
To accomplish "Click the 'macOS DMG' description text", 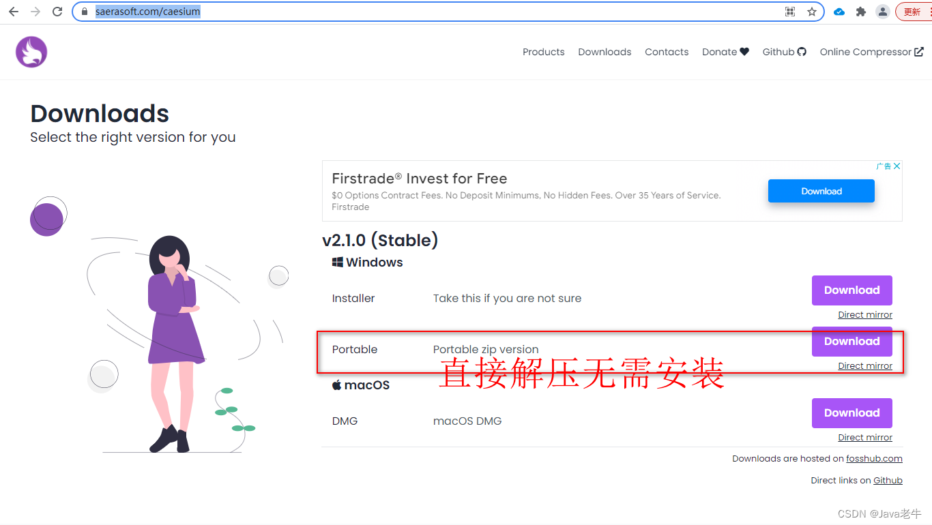I will pyautogui.click(x=467, y=421).
